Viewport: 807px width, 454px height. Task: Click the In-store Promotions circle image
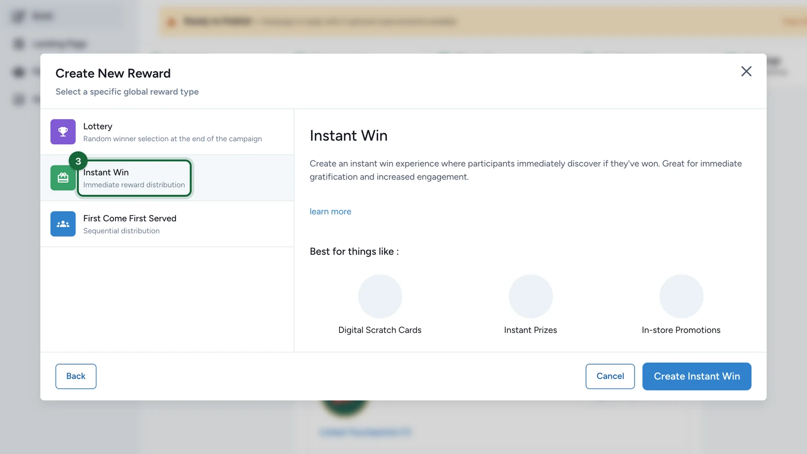point(681,296)
